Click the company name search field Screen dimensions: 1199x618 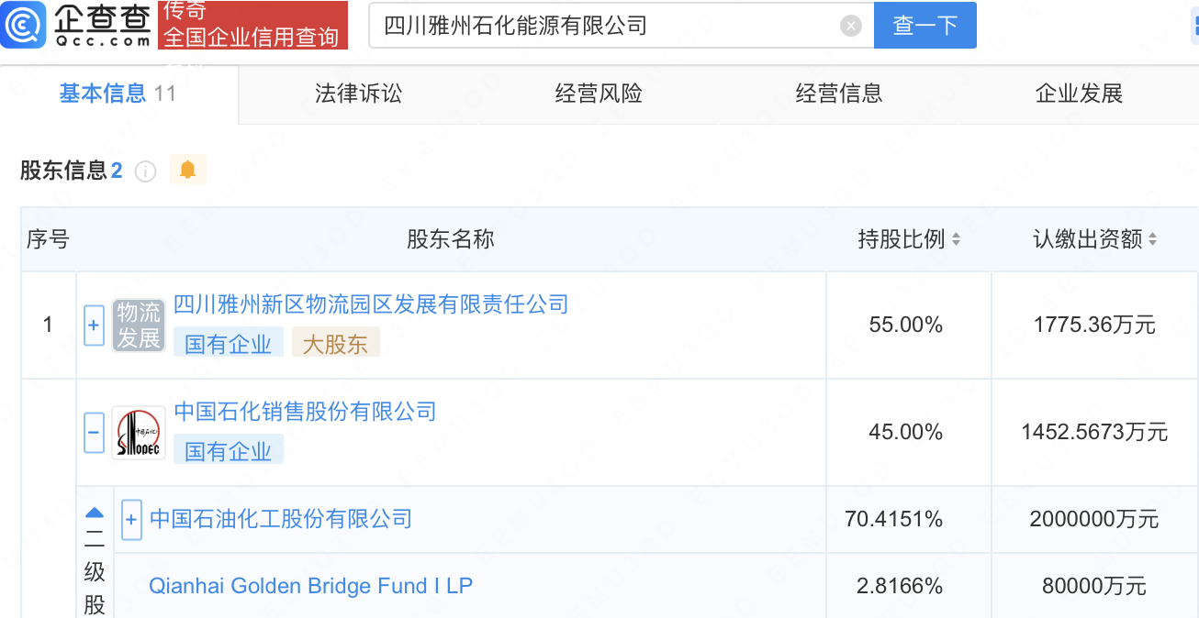pyautogui.click(x=606, y=26)
